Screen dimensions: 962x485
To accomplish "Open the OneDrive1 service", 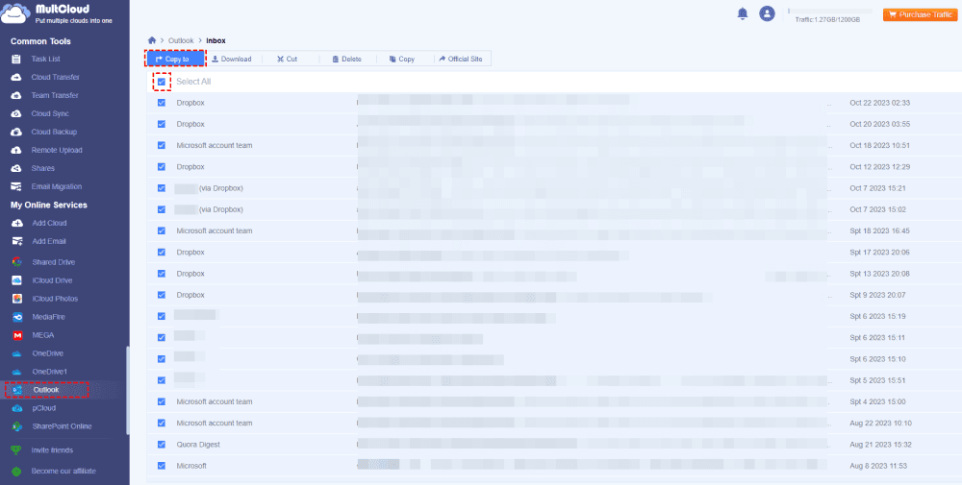I will click(x=49, y=372).
